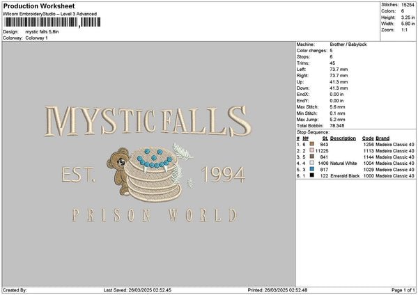The image size is (418, 295).
Task: Click the Up value '41.3 mm'
Action: pyautogui.click(x=339, y=82)
